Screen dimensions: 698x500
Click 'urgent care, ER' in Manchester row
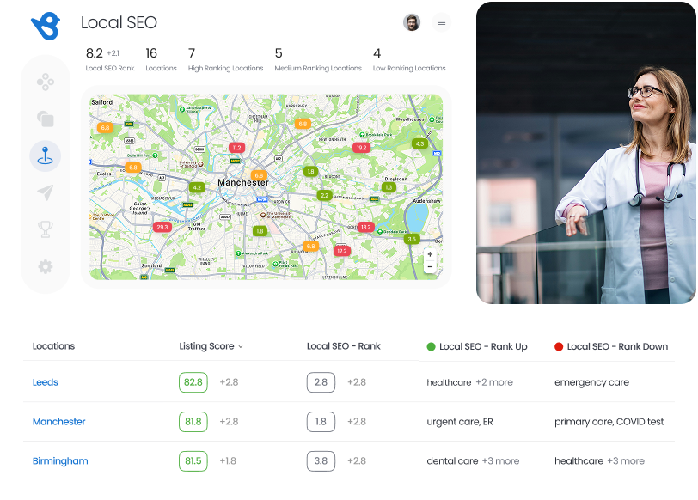[x=460, y=422]
